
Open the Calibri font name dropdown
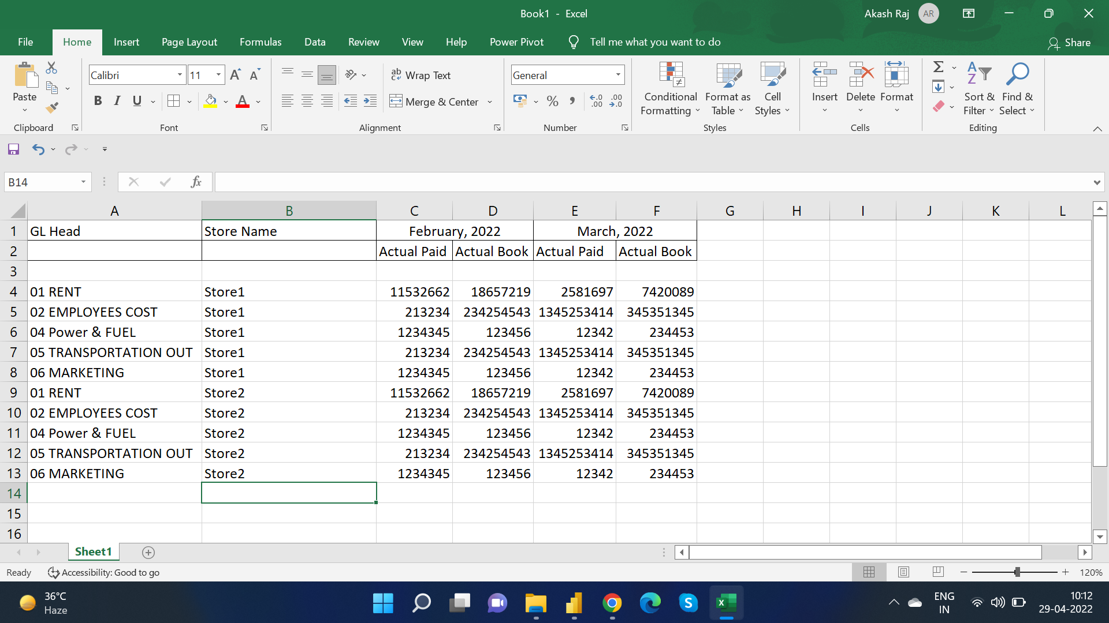pyautogui.click(x=180, y=75)
